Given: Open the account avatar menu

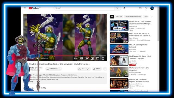Looking at the screenshot, I should click(152, 8).
